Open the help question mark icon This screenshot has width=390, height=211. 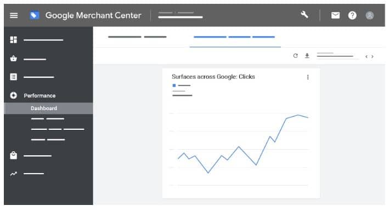352,15
